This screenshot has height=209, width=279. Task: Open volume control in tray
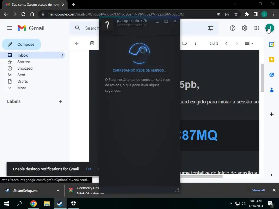[x=244, y=204]
